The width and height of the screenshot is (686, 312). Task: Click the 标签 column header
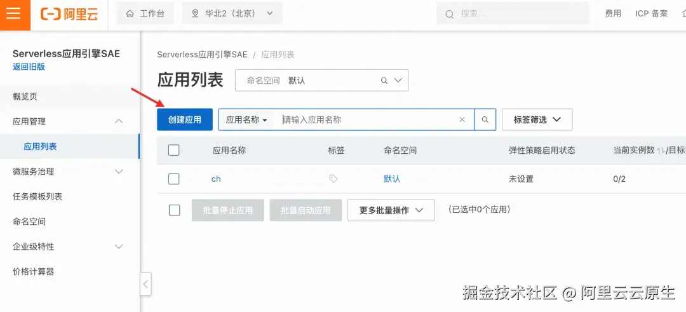337,151
